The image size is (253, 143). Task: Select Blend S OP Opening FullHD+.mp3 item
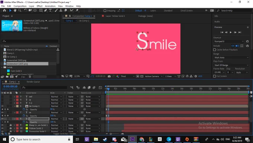22,50
